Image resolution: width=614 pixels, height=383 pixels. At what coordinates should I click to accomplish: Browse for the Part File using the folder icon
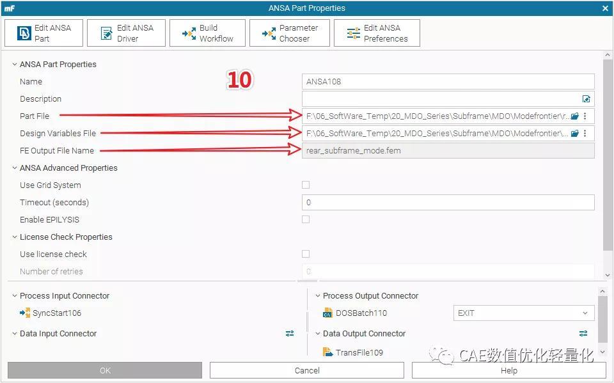point(574,116)
